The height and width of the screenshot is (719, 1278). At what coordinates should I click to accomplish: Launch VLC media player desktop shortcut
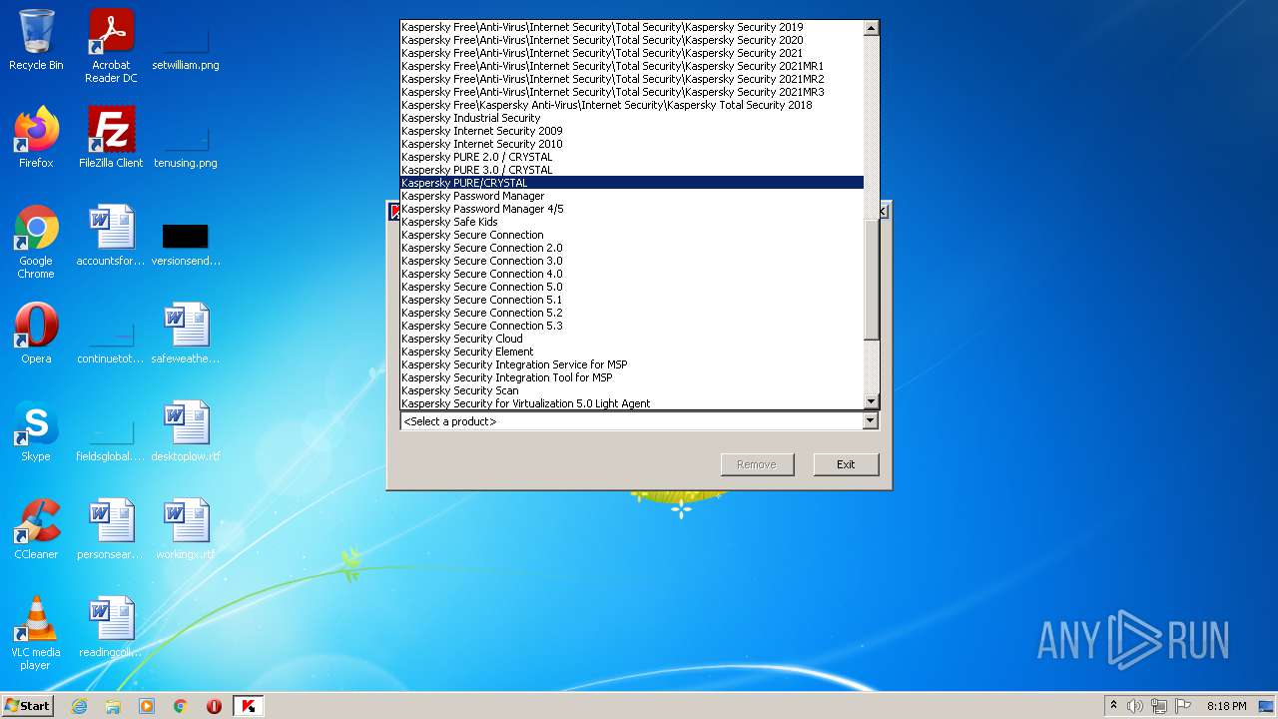[x=36, y=633]
